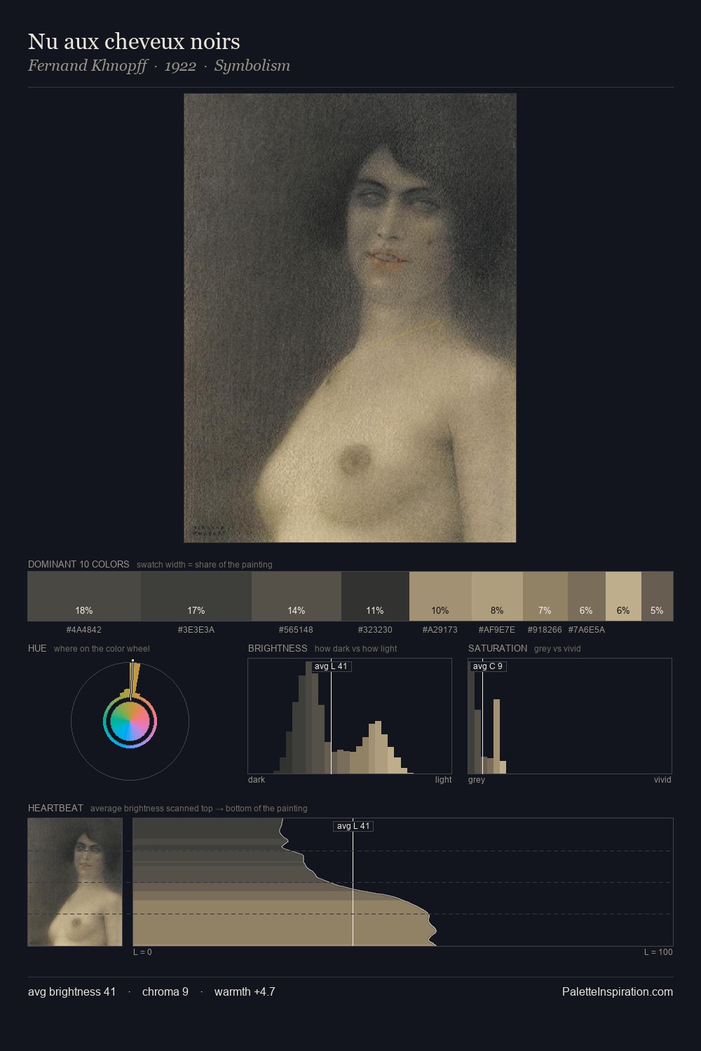Click the 7% swatch #918266
This screenshot has height=1051, width=701.
click(545, 596)
